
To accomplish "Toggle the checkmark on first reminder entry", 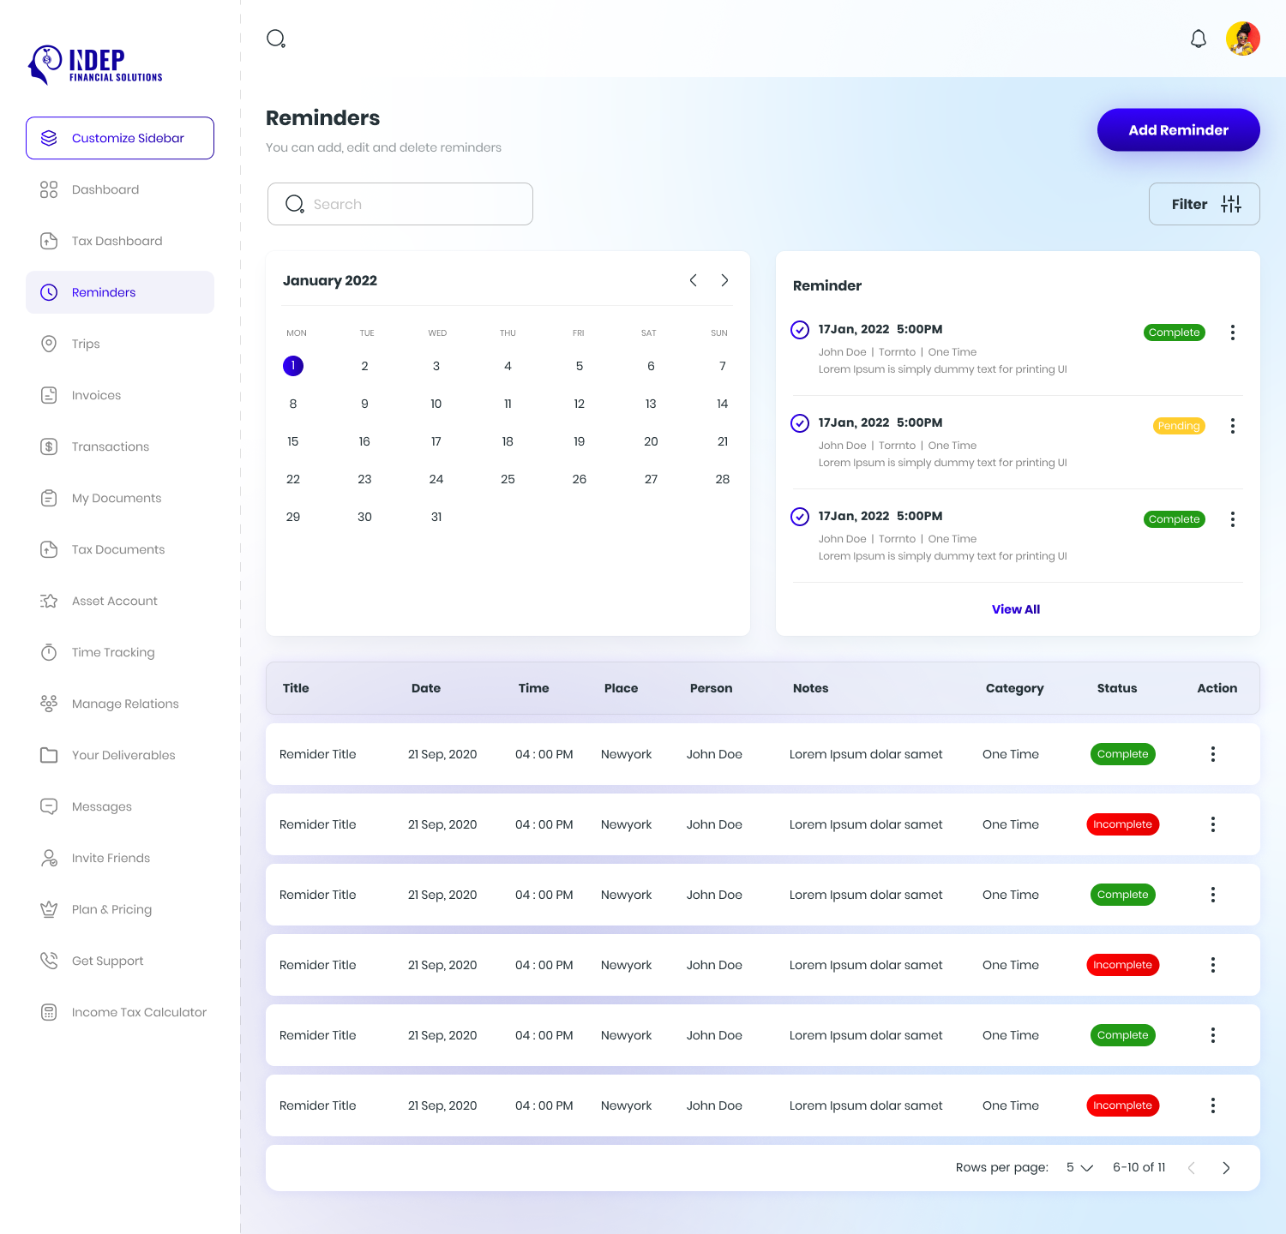I will 799,330.
